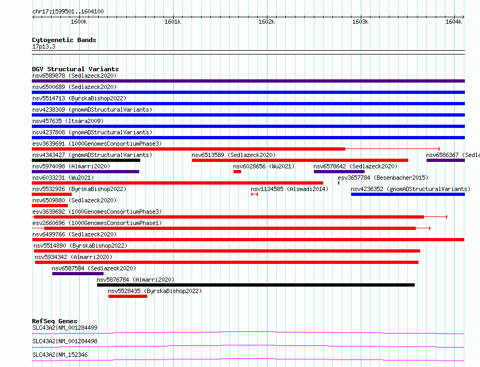Select the purple nsv6587584 variant bar
Screen dimensions: 480x367
tap(78, 274)
